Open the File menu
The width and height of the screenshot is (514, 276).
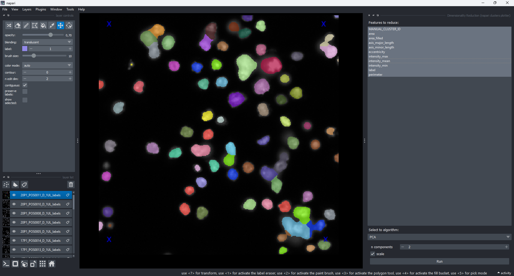(5, 9)
